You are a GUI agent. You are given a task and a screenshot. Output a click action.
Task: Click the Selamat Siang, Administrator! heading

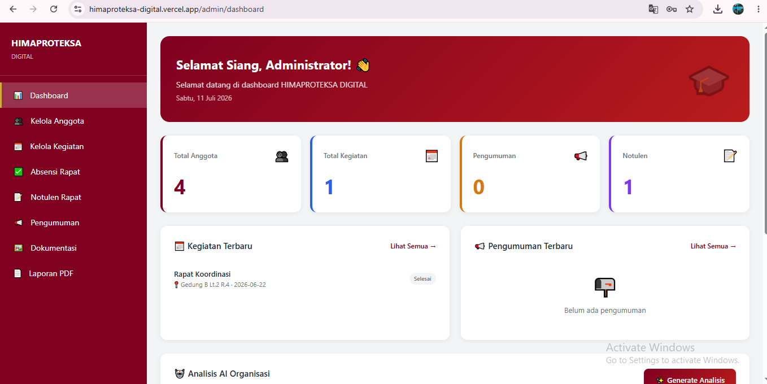263,65
